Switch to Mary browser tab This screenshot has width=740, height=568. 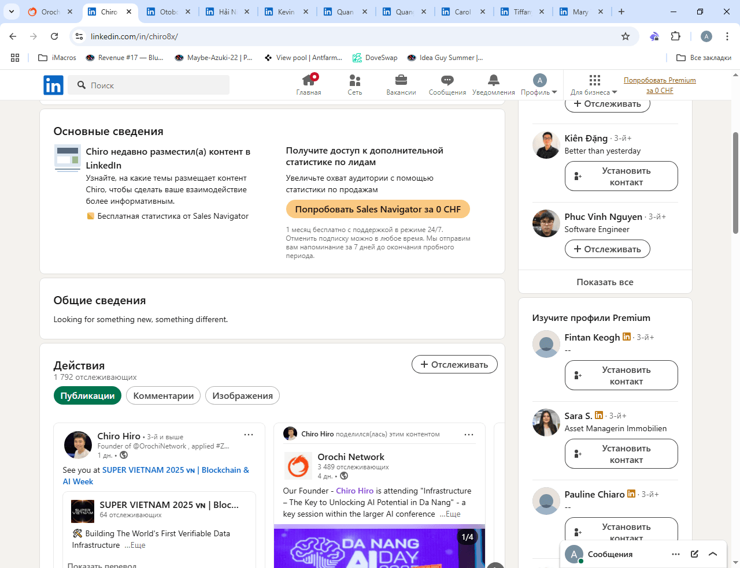(x=582, y=12)
